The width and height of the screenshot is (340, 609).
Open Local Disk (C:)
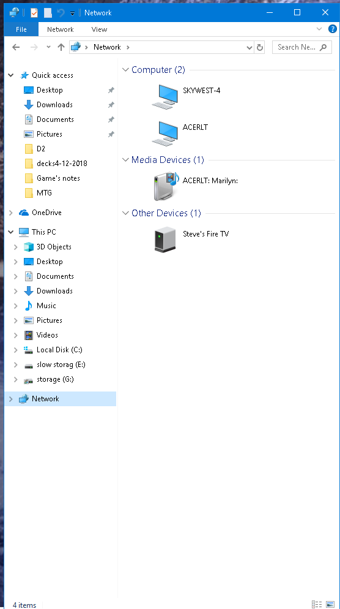(x=59, y=350)
